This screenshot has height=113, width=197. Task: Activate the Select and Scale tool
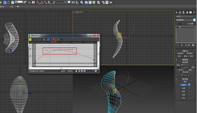pyautogui.click(x=12, y=2)
